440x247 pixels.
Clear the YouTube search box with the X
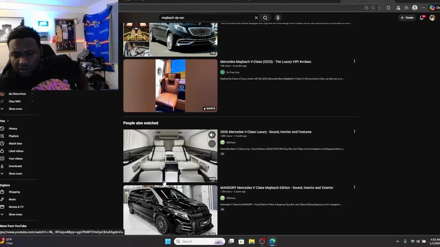256,18
